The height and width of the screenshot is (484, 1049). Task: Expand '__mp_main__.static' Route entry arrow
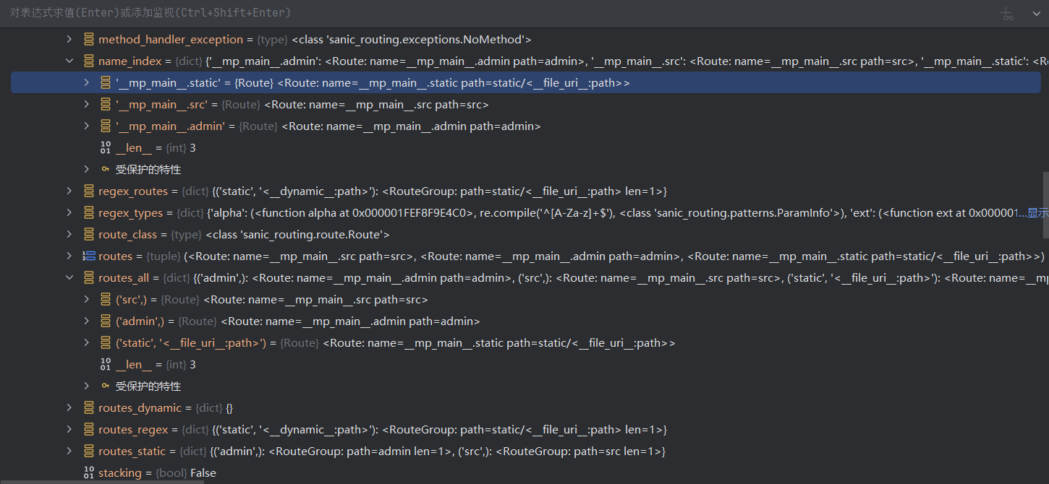(87, 83)
